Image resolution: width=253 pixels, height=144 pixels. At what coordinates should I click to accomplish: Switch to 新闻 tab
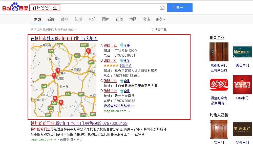pyautogui.click(x=51, y=19)
